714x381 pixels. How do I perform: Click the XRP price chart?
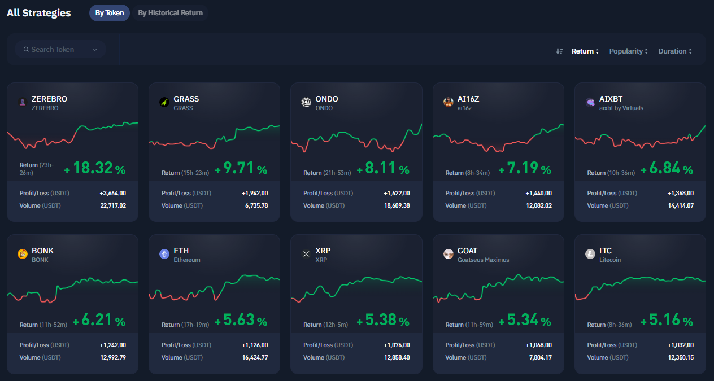(x=356, y=289)
